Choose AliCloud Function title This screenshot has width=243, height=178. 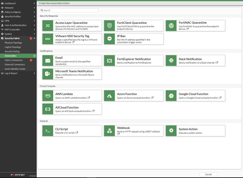pyautogui.click(x=67, y=107)
